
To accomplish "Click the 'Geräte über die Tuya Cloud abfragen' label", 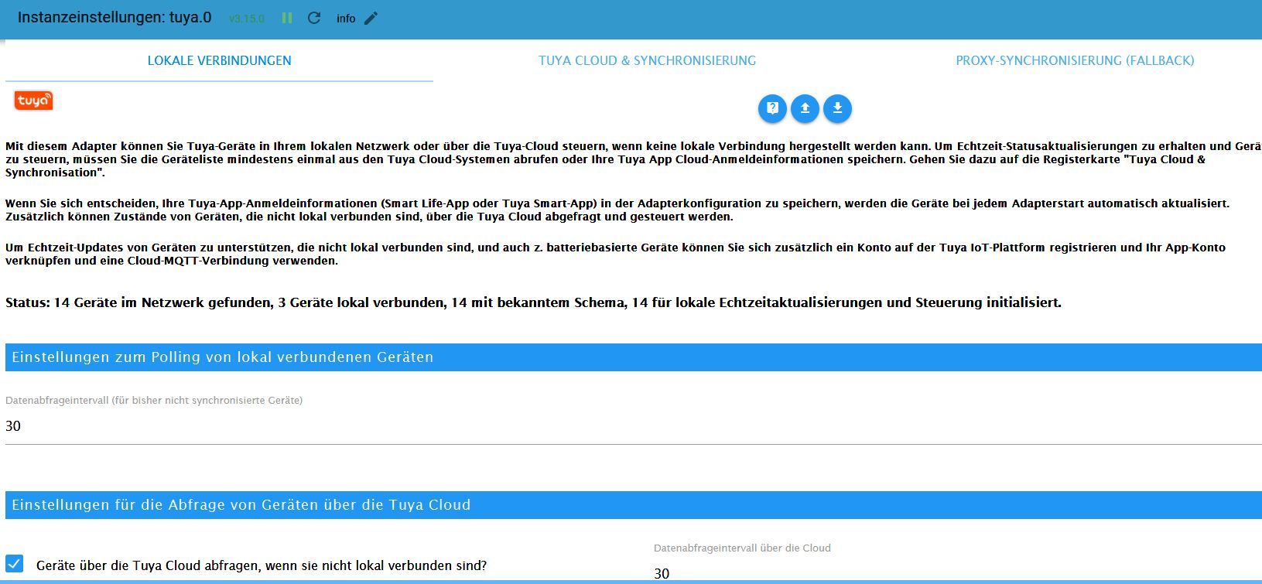I will click(x=262, y=565).
